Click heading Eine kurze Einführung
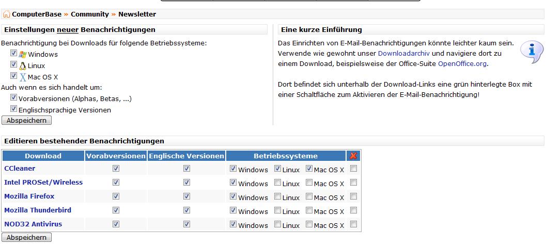 pos(321,29)
